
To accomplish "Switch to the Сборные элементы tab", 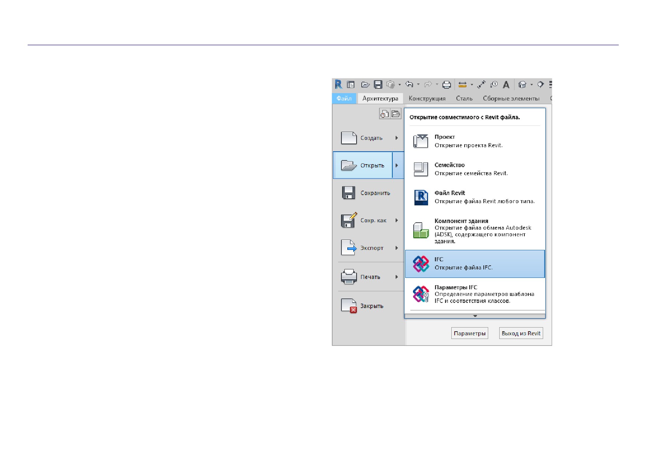I will tap(511, 98).
